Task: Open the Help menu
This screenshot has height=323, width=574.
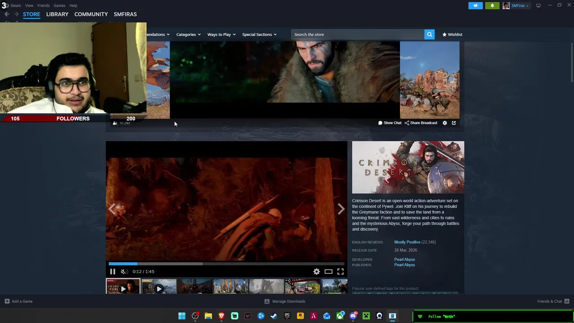Action: pos(73,5)
